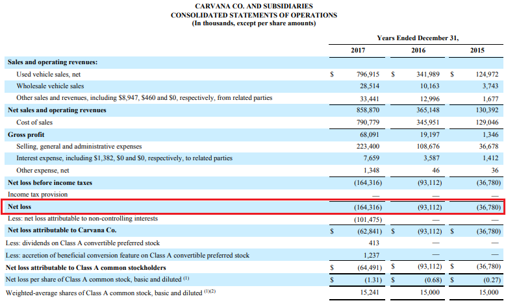Screen dimensions: 506x303
Task: Click the "Interest expense" row label
Action: click(x=124, y=158)
